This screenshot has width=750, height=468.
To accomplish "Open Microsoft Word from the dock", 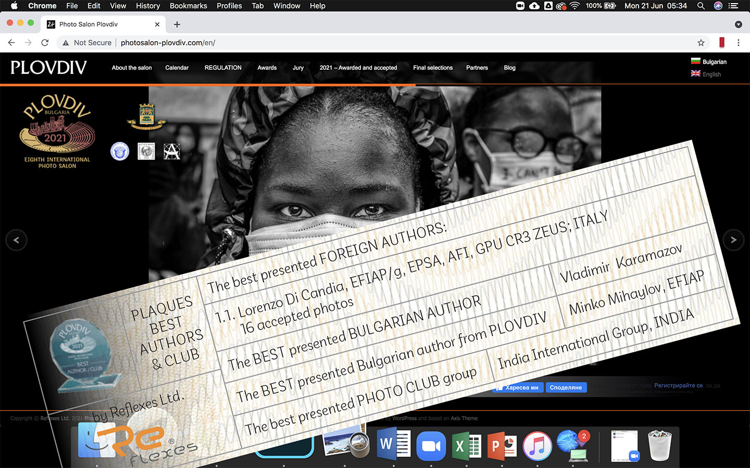I will 394,445.
